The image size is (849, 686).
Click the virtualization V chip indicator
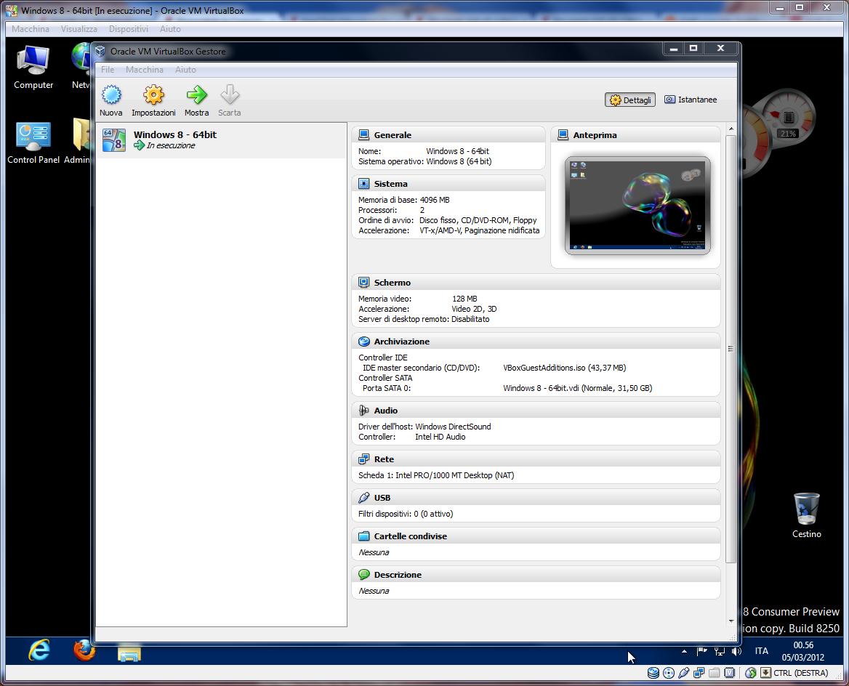tap(729, 673)
